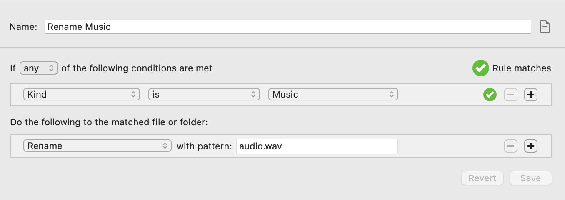Add an action with the Rename row plus button

(530, 146)
